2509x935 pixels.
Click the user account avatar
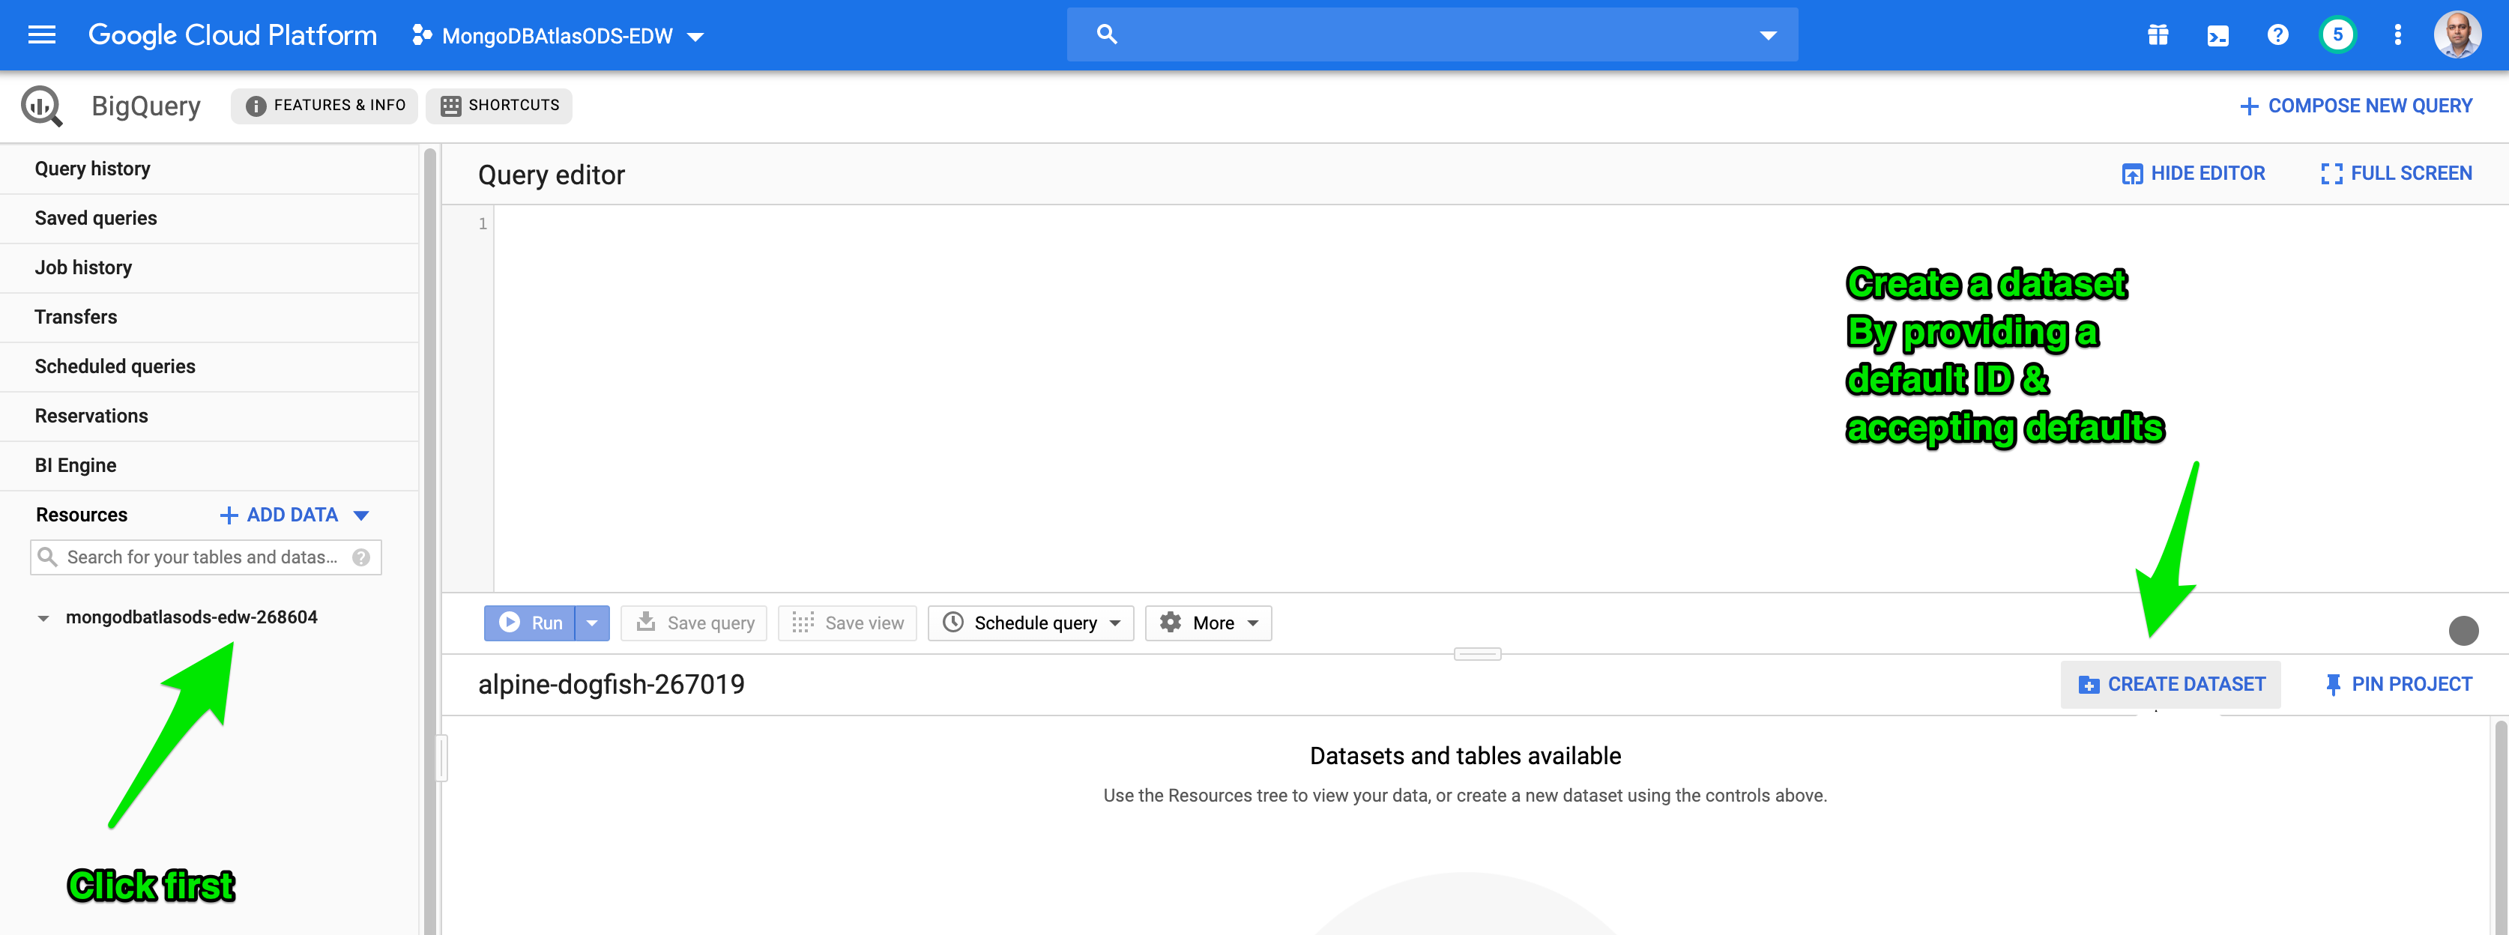click(x=2457, y=35)
